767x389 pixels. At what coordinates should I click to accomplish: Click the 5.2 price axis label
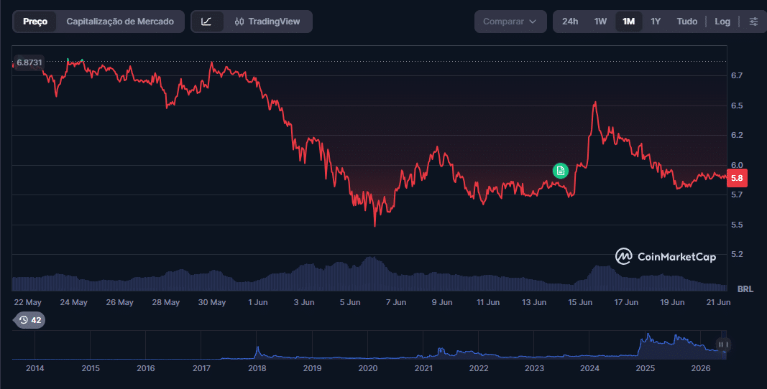[737, 254]
